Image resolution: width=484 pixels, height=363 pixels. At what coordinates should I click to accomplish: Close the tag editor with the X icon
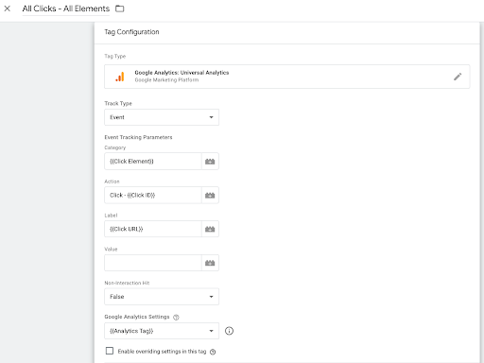(8, 9)
